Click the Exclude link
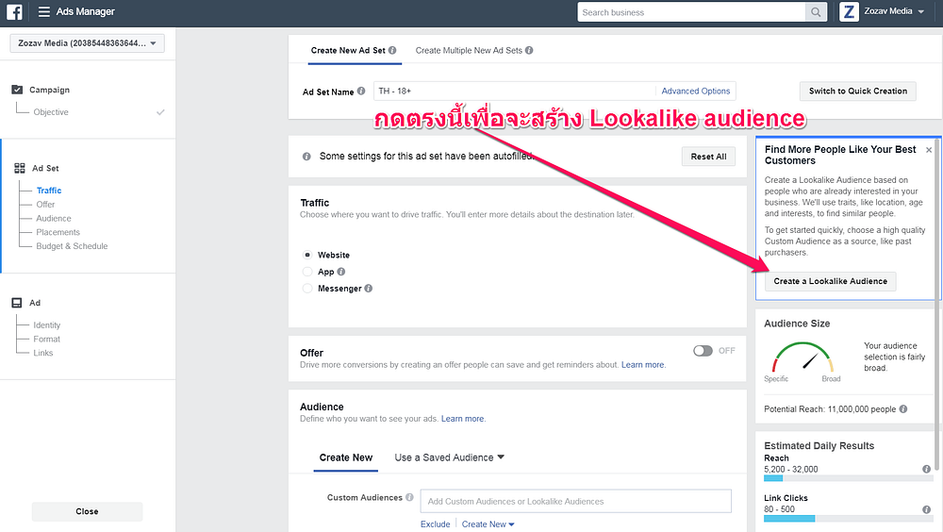This screenshot has height=532, width=943. tap(436, 524)
